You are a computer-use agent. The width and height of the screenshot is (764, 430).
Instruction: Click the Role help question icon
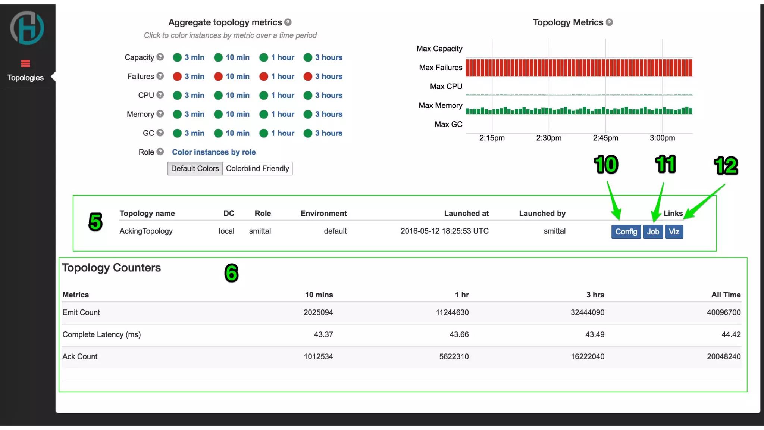(160, 152)
